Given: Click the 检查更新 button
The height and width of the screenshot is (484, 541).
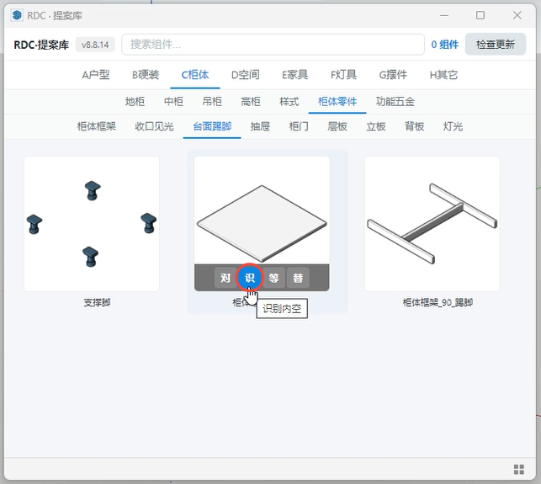Looking at the screenshot, I should click(495, 44).
